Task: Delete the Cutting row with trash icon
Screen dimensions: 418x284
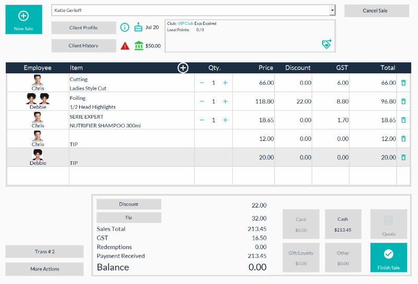Action: pyautogui.click(x=403, y=83)
